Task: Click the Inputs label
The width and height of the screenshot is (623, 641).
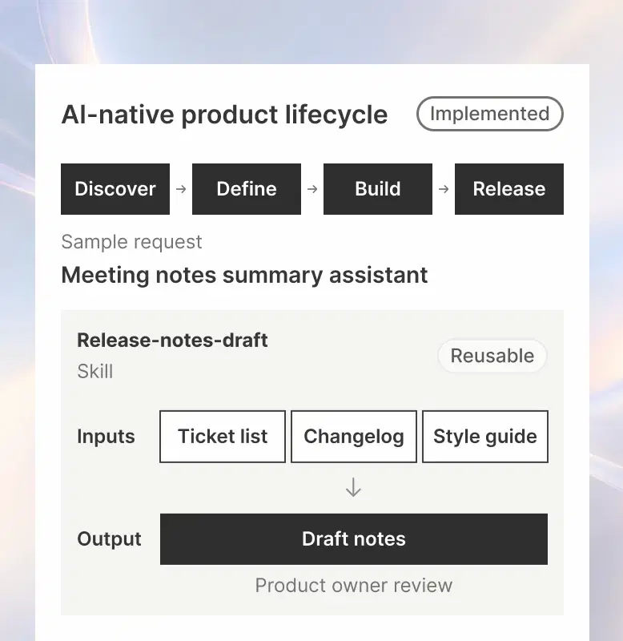Action: 106,436
